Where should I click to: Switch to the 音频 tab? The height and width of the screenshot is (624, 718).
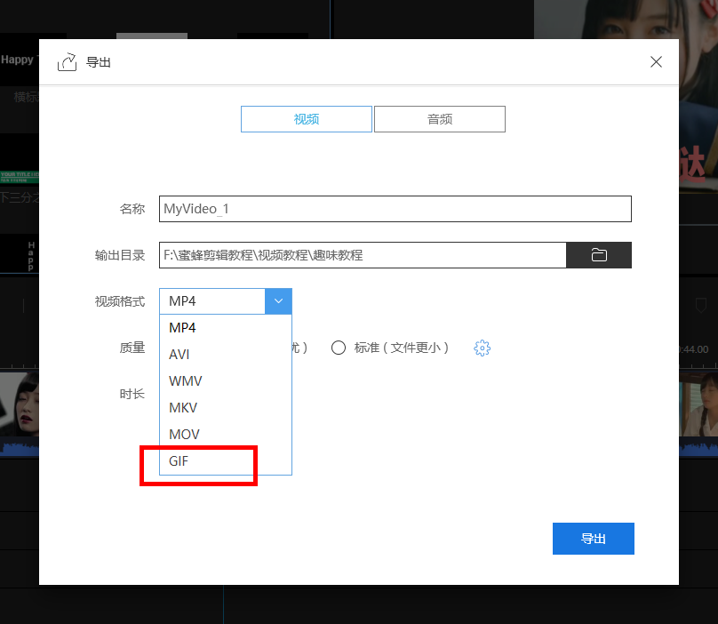pyautogui.click(x=440, y=119)
